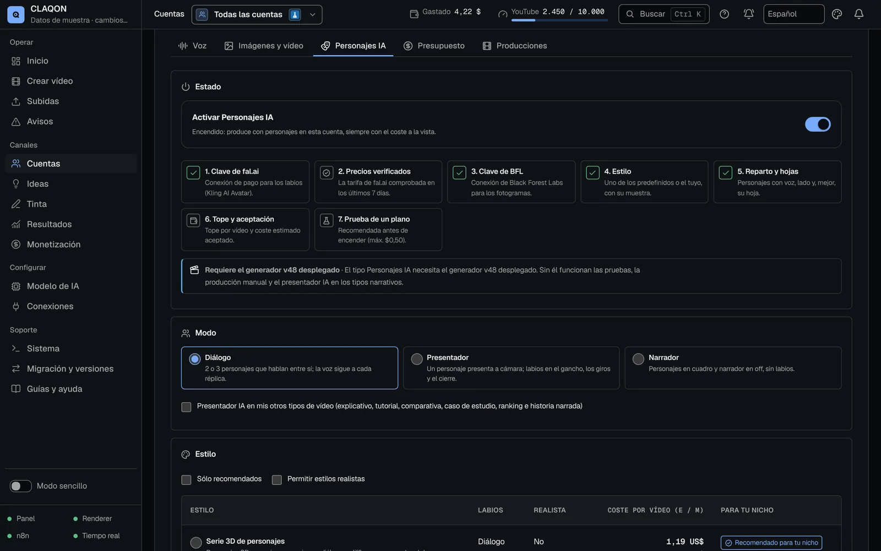The height and width of the screenshot is (551, 881).
Task: Enable the Sólo recomendados checkbox
Action: (x=186, y=479)
